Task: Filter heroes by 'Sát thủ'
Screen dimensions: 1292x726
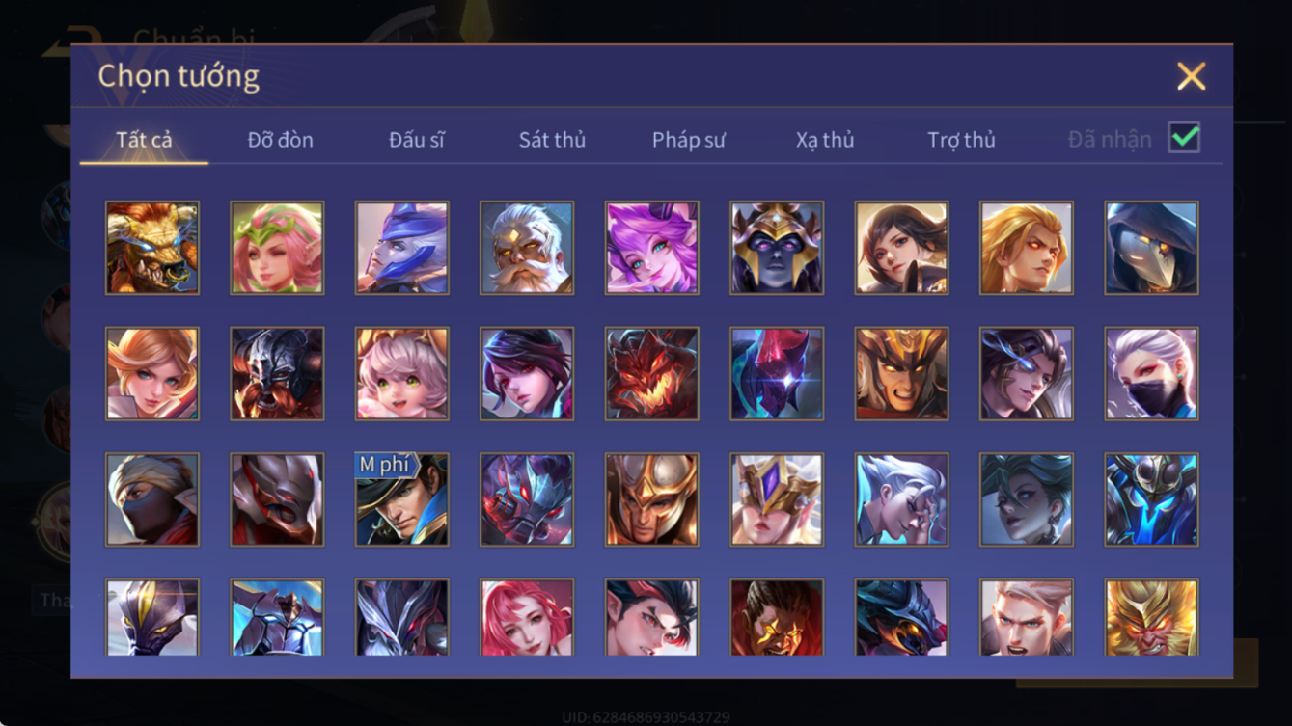Action: click(x=552, y=140)
